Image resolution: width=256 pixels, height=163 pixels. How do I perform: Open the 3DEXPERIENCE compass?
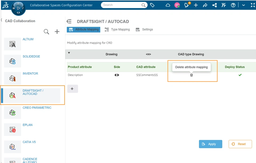(18, 8)
